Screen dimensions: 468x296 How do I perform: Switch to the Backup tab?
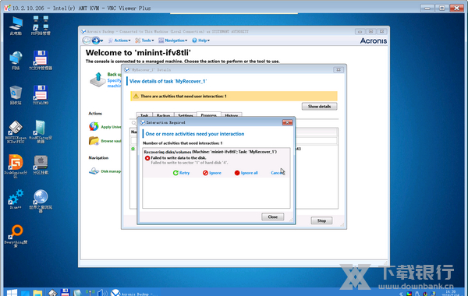163,115
